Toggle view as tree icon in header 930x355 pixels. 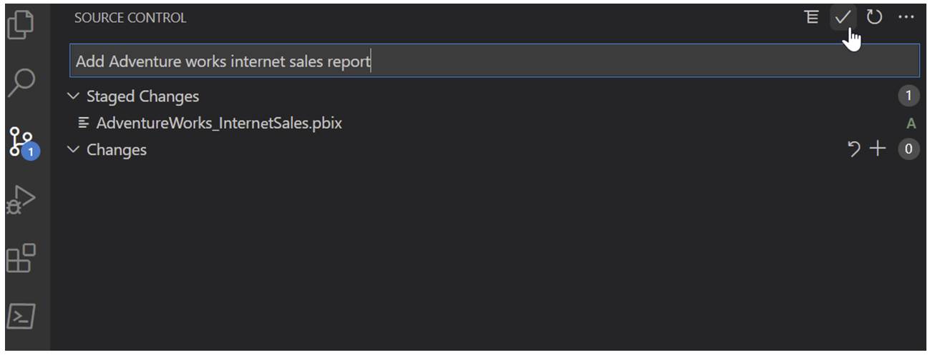811,17
